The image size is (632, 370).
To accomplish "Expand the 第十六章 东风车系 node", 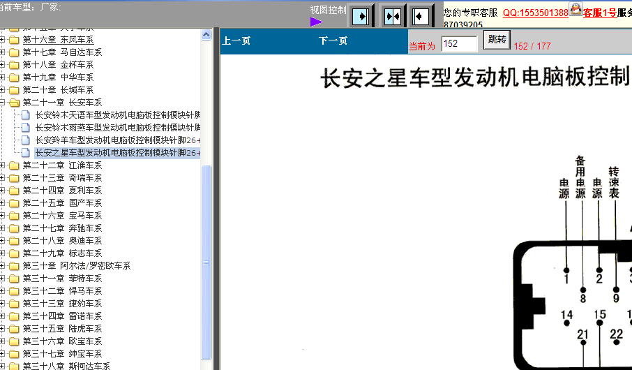I will tap(2, 40).
